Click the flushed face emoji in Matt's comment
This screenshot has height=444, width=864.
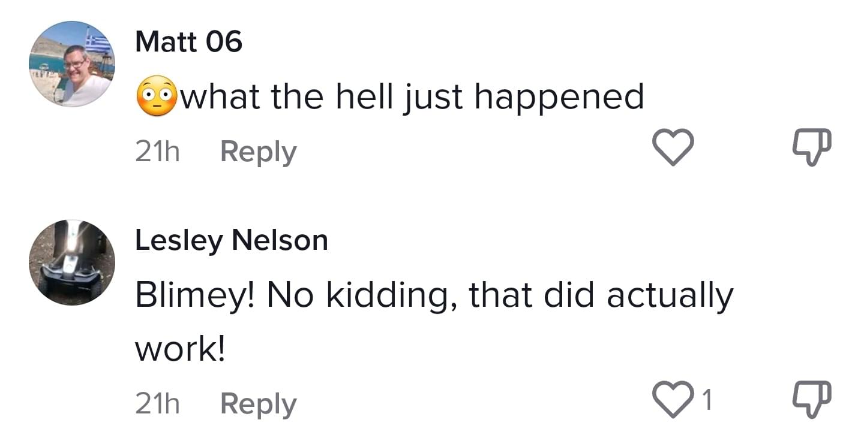[157, 98]
